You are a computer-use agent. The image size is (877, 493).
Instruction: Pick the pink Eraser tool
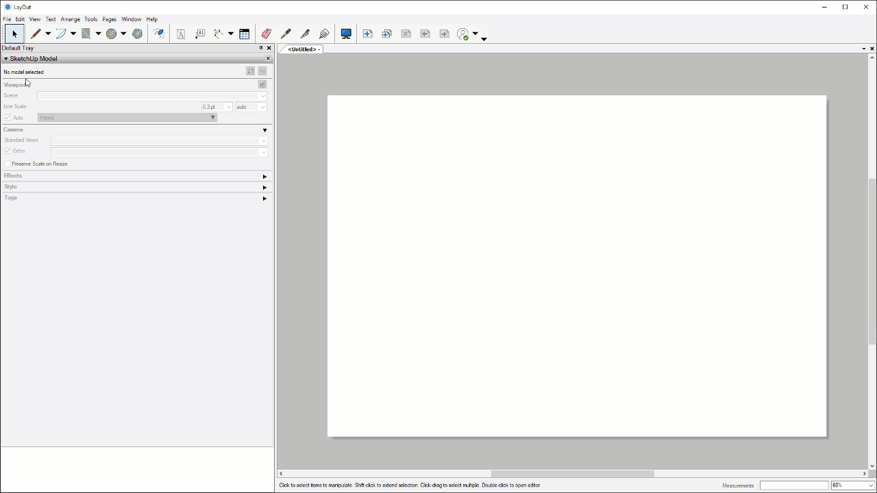pos(266,34)
